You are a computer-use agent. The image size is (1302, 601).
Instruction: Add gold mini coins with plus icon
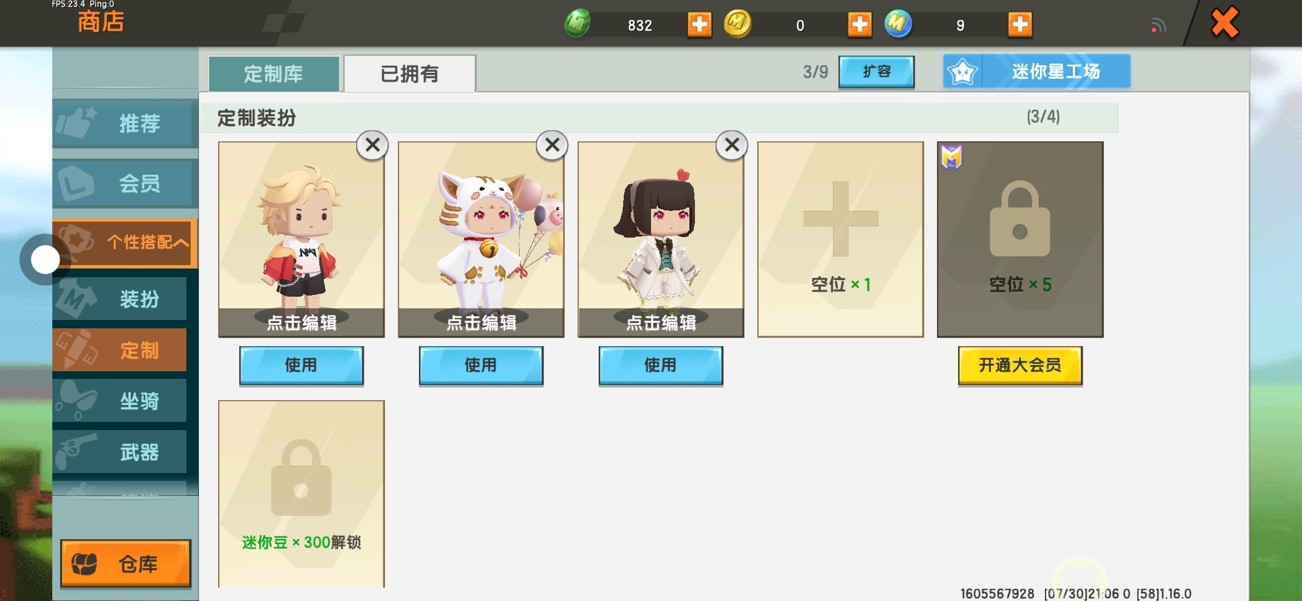pos(860,24)
